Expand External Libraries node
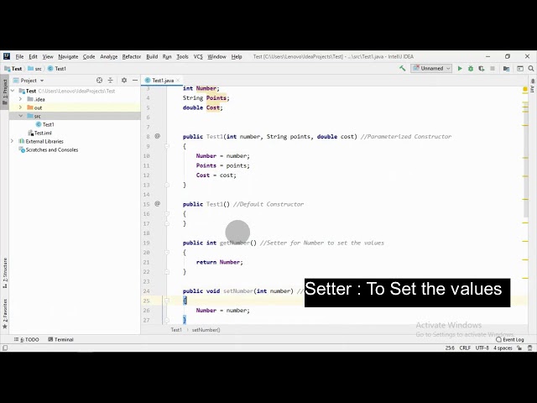This screenshot has height=403, width=537. (x=13, y=141)
